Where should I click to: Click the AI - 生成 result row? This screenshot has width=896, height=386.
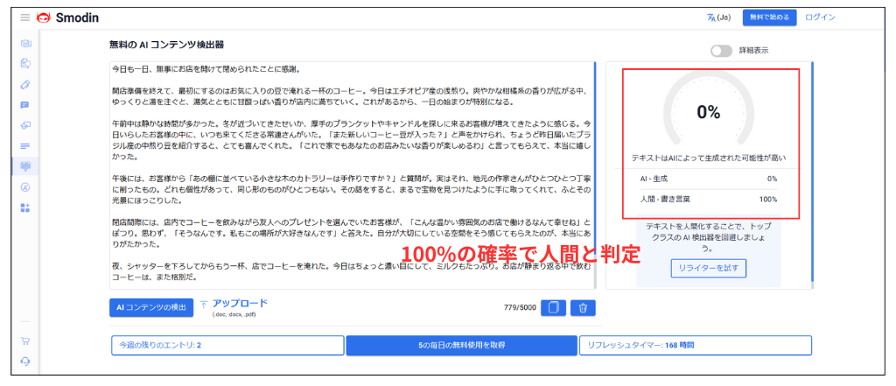(709, 179)
